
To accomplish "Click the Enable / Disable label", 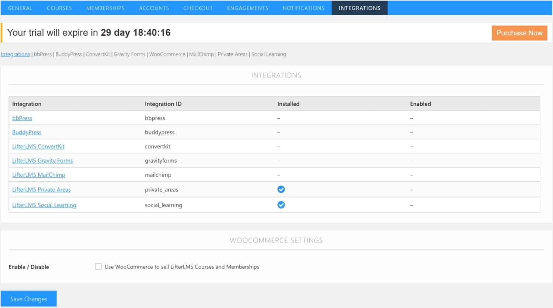I will coord(29,267).
